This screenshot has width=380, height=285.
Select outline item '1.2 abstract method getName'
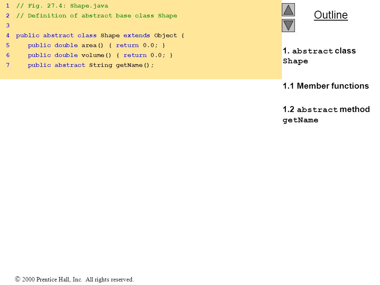[326, 114]
